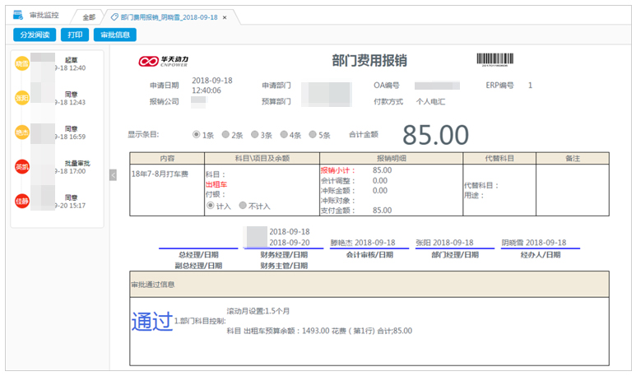Click the 2018-09-18 12:40:06 application date

(212, 86)
